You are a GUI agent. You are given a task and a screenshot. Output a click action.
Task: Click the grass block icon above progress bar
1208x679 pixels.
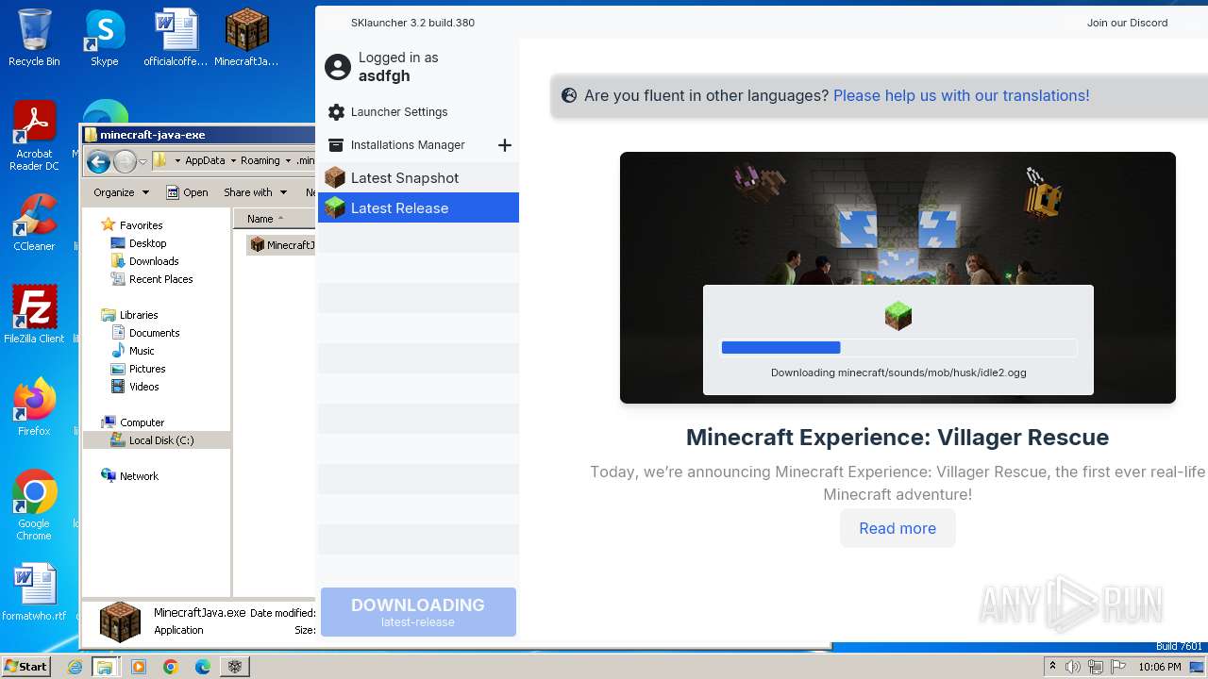pos(898,316)
